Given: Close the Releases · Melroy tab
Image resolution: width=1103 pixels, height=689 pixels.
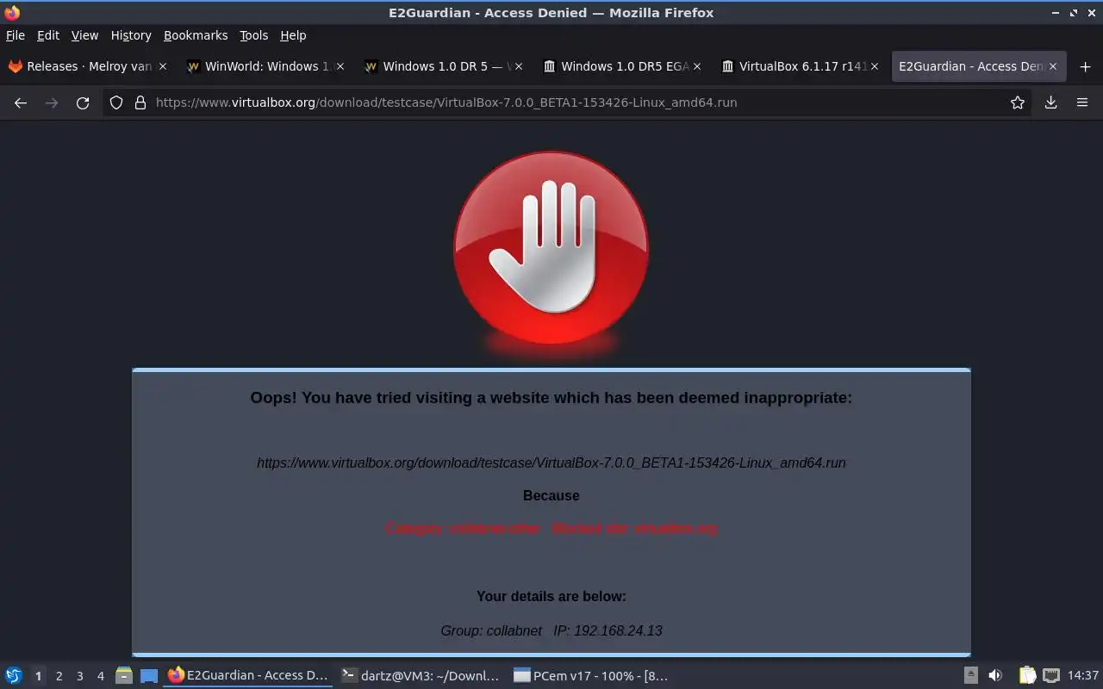Looking at the screenshot, I should [x=162, y=66].
